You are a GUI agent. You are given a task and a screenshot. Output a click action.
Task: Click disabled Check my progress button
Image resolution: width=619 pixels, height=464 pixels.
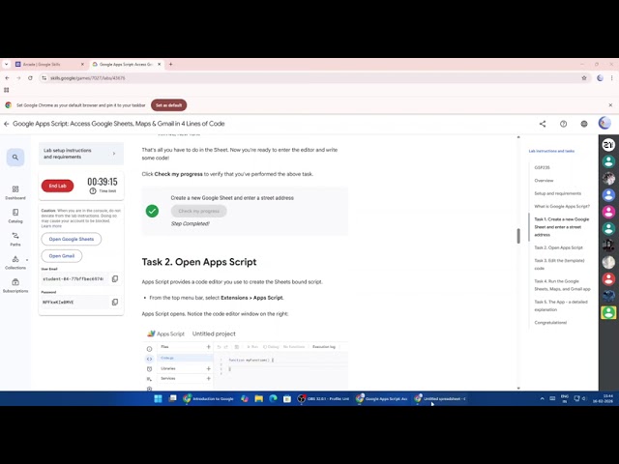tap(198, 211)
